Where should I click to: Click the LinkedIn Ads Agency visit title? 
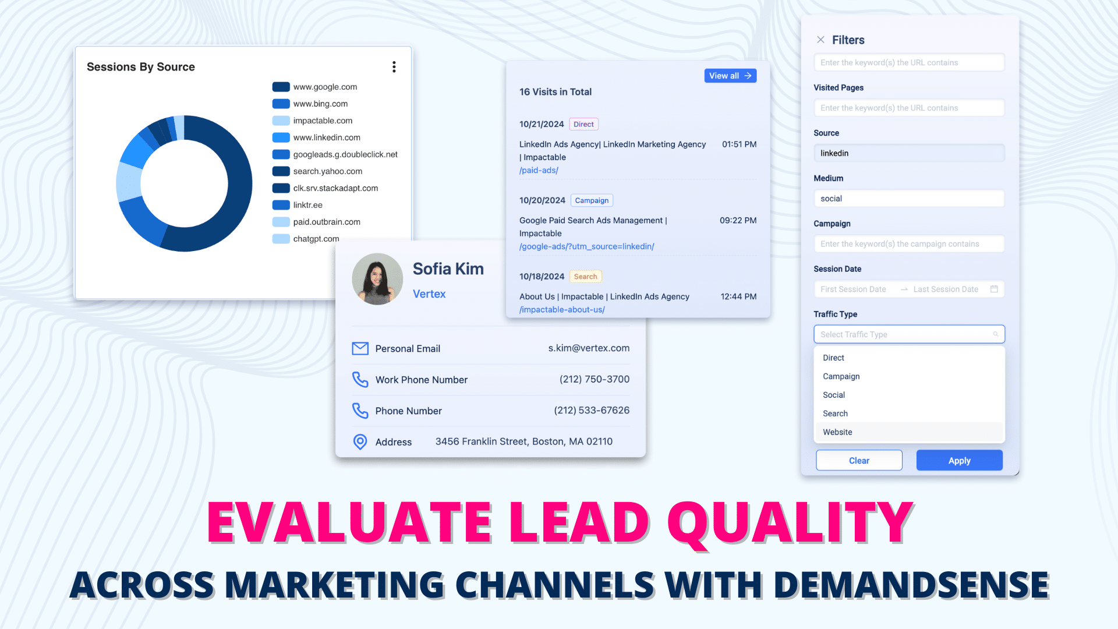click(613, 151)
